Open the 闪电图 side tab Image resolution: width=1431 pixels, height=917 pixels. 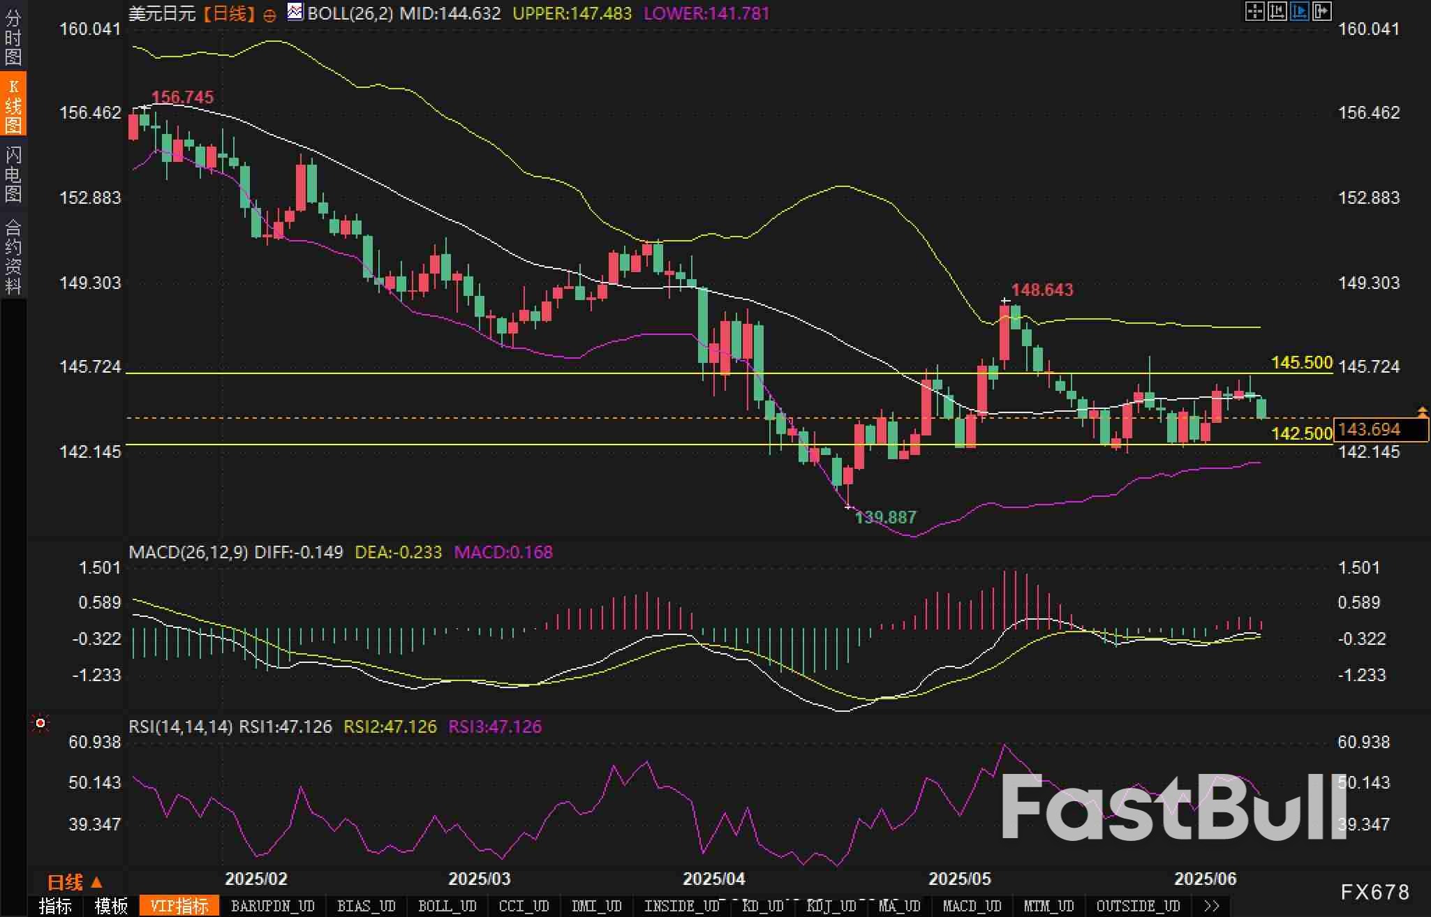(13, 174)
